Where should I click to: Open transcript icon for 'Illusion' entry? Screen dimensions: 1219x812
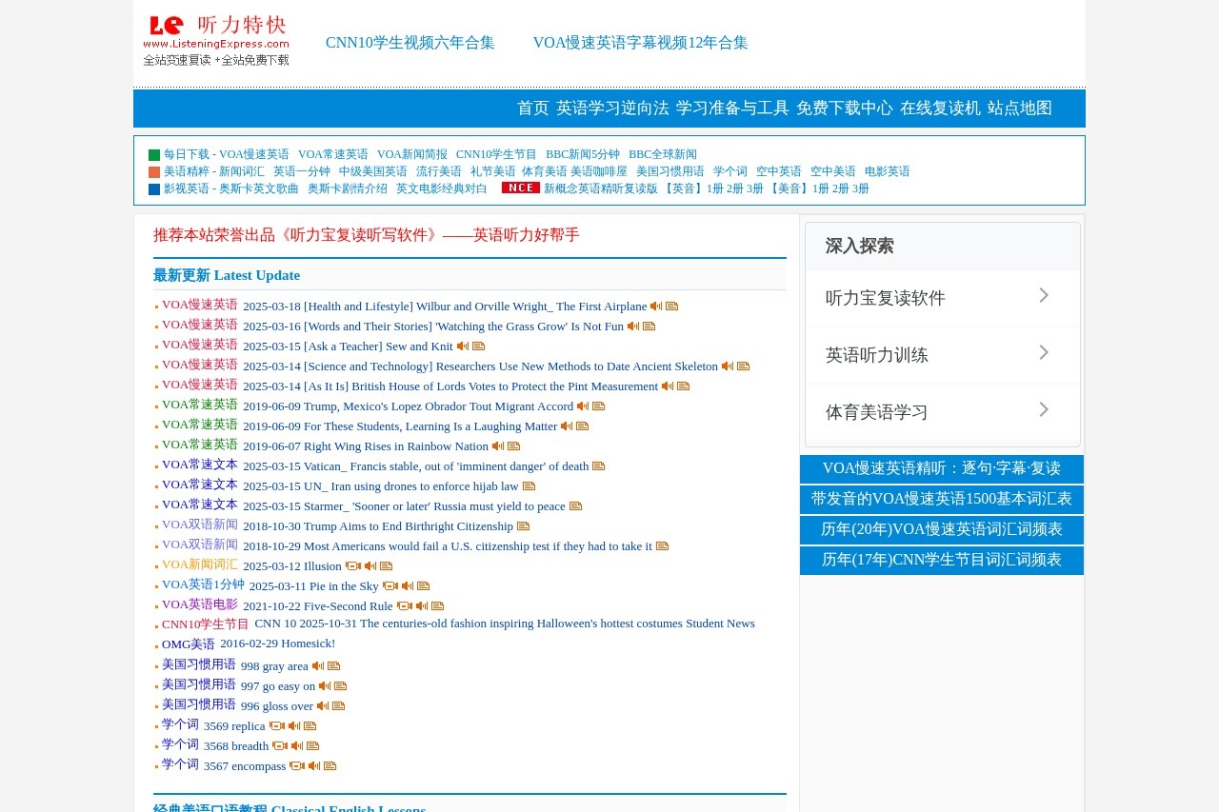point(385,565)
